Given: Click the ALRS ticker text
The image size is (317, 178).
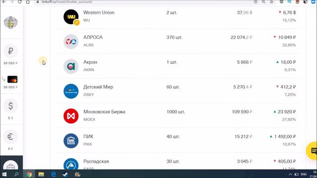Looking at the screenshot, I should pyautogui.click(x=88, y=45).
